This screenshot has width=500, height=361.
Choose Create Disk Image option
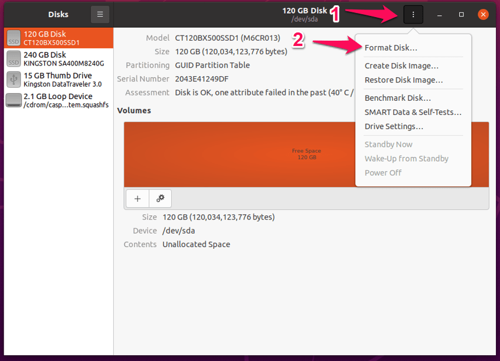[x=401, y=66]
